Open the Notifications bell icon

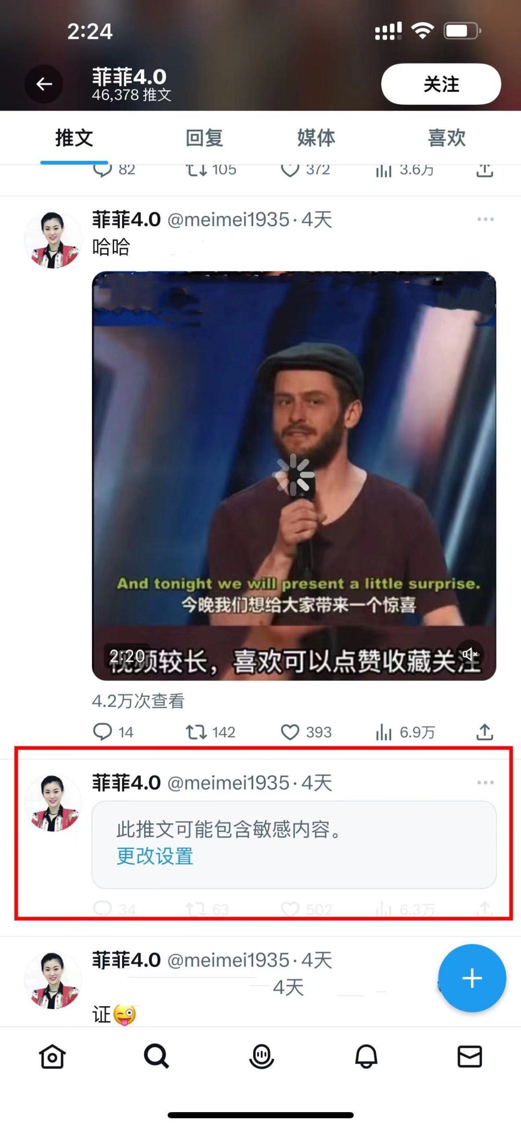(x=366, y=1056)
